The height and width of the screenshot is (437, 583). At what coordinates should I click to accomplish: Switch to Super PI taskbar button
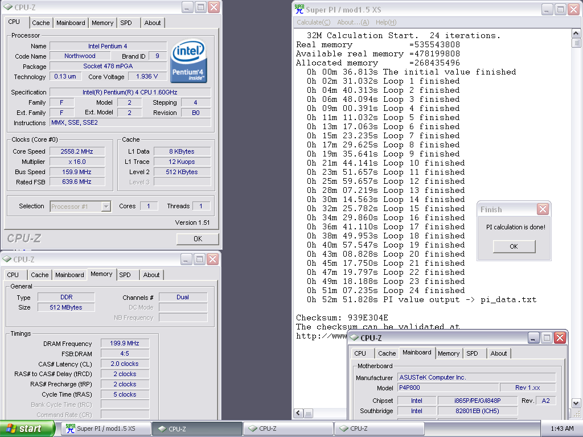coord(107,428)
